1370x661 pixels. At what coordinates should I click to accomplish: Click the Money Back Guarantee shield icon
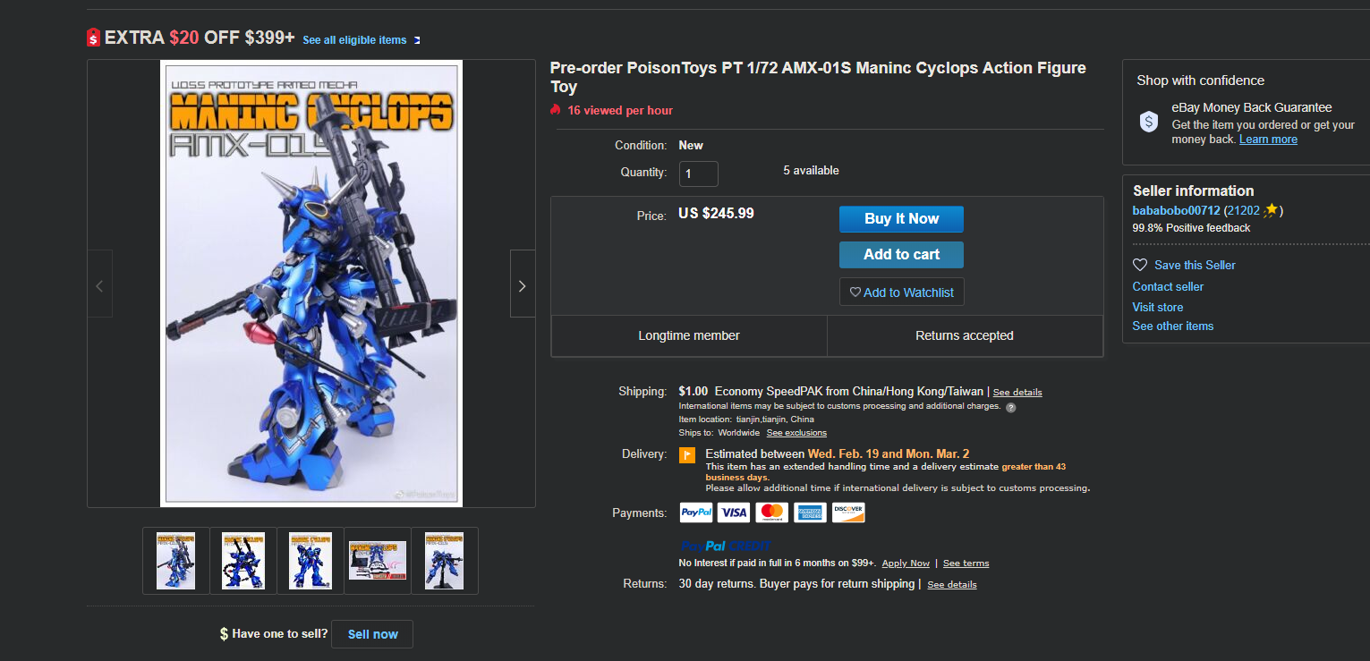(1149, 122)
